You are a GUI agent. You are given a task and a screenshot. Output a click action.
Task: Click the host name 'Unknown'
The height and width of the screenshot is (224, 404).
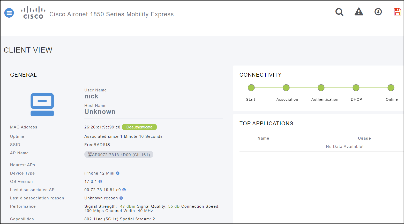100,112
